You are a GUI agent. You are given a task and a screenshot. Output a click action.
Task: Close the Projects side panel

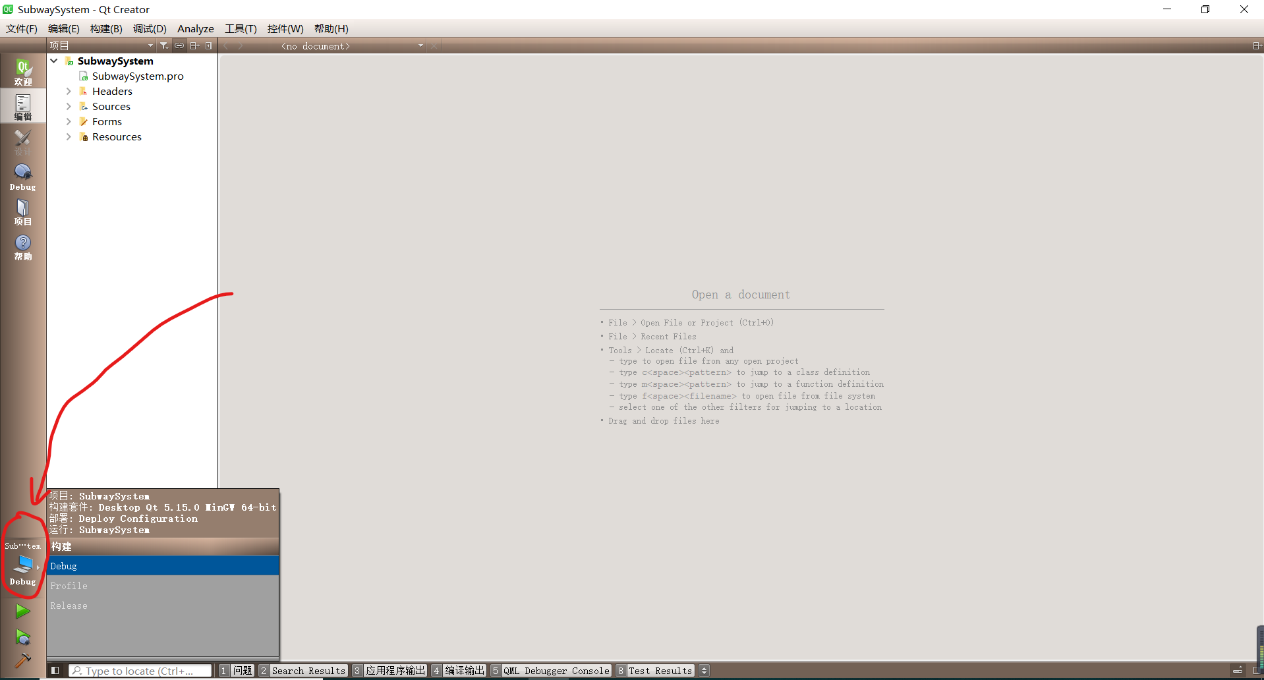pos(209,45)
